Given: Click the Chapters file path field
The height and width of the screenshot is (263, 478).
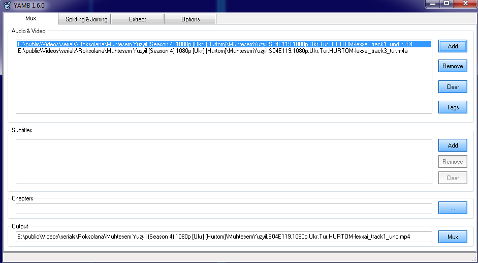Looking at the screenshot, I should coord(224,208).
